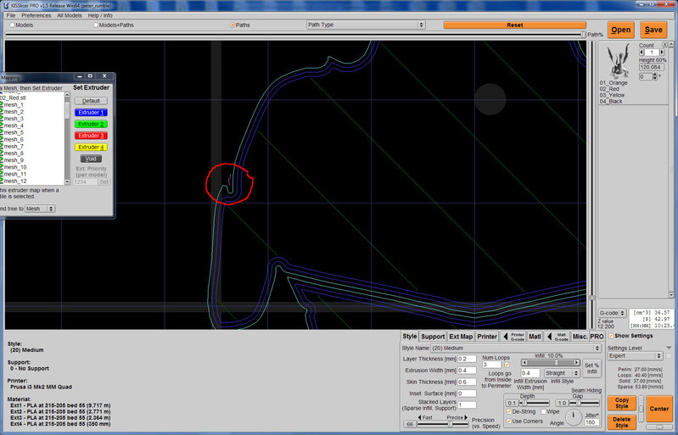This screenshot has height=435, width=678.
Task: Remove the model with the X icon
Action: (x=665, y=45)
